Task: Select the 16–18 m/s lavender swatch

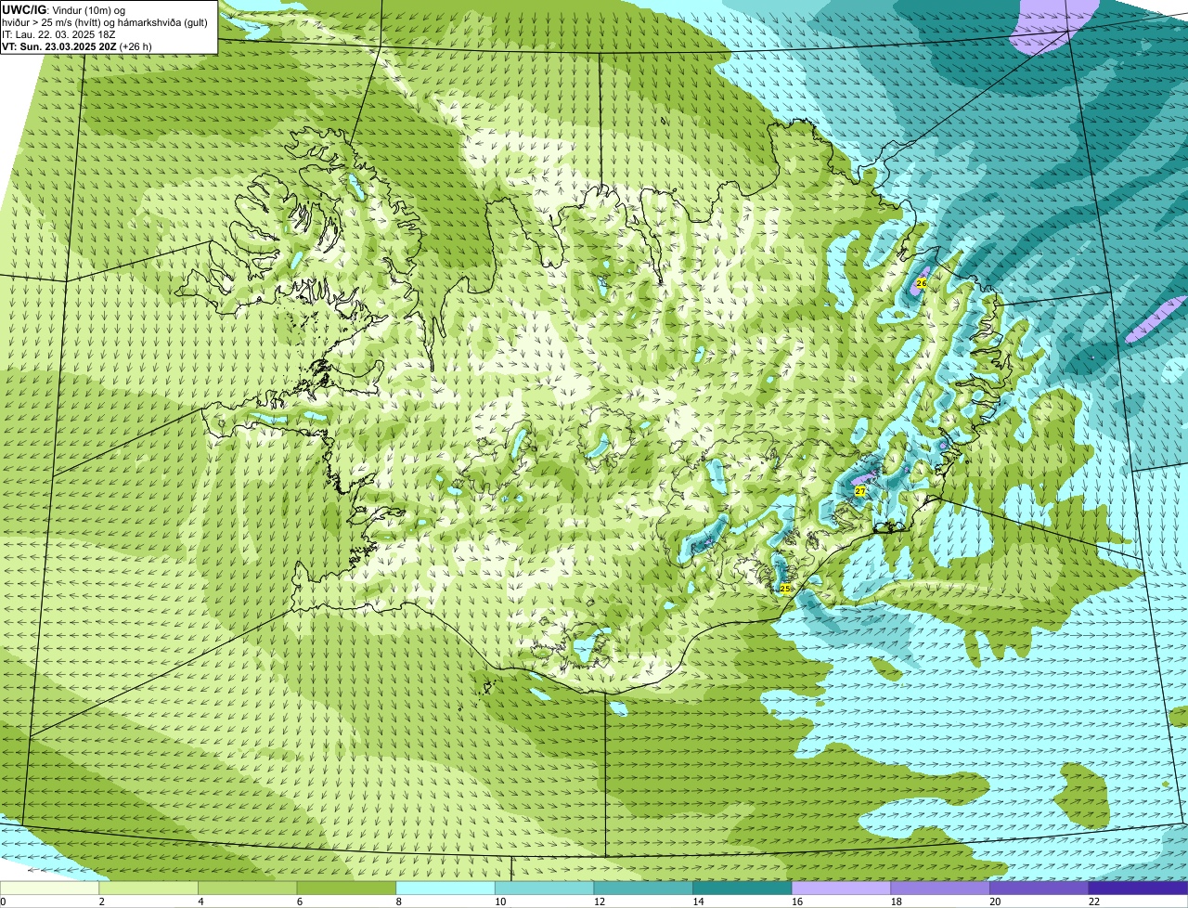Action: [x=841, y=888]
